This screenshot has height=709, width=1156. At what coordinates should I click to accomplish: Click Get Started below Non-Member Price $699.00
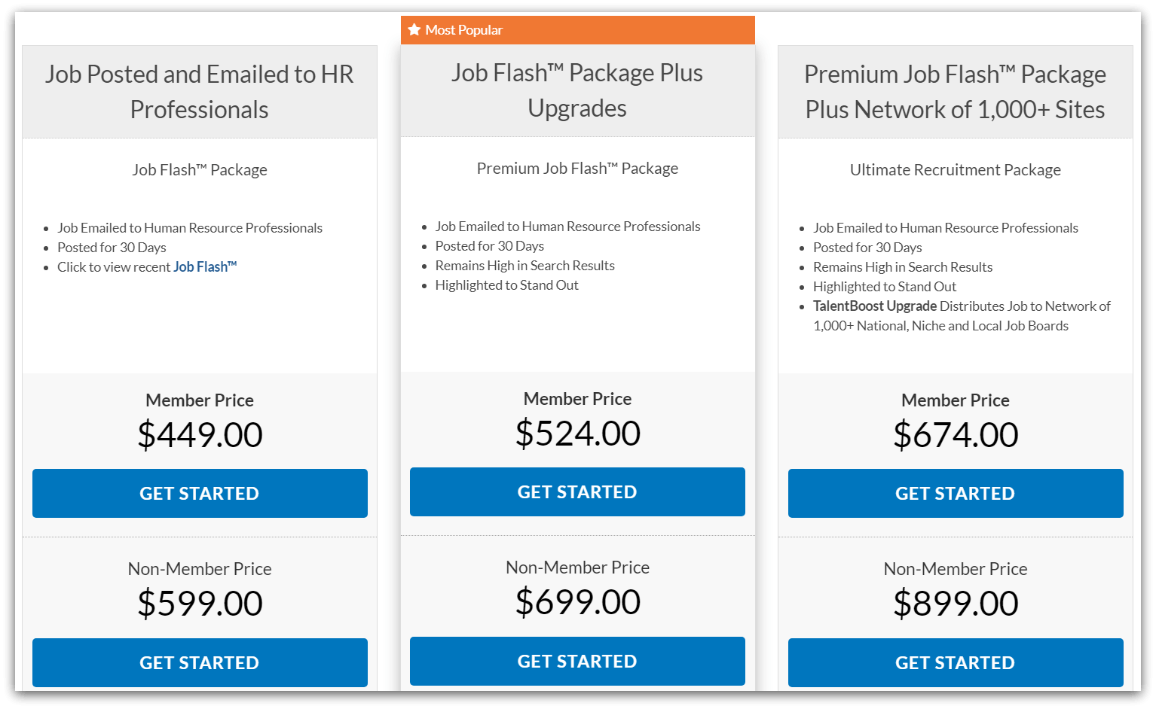(577, 661)
